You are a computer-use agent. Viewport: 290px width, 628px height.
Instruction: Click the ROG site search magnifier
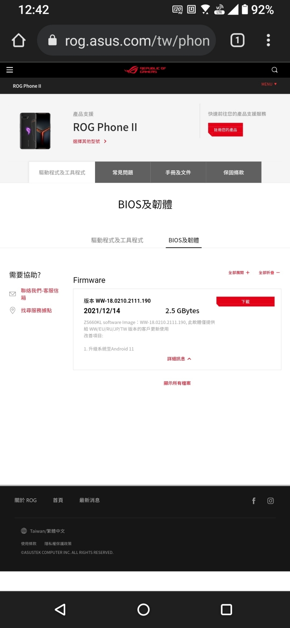pyautogui.click(x=275, y=70)
